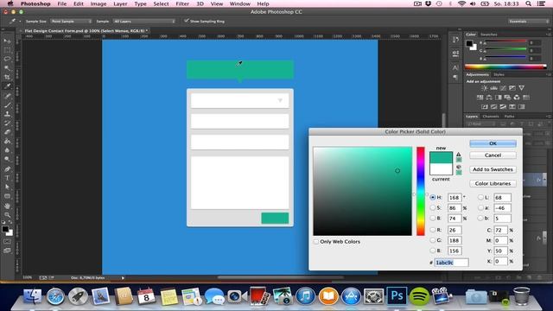Select the Rectangle shape tool
553x311 pixels.
pyautogui.click(x=7, y=196)
